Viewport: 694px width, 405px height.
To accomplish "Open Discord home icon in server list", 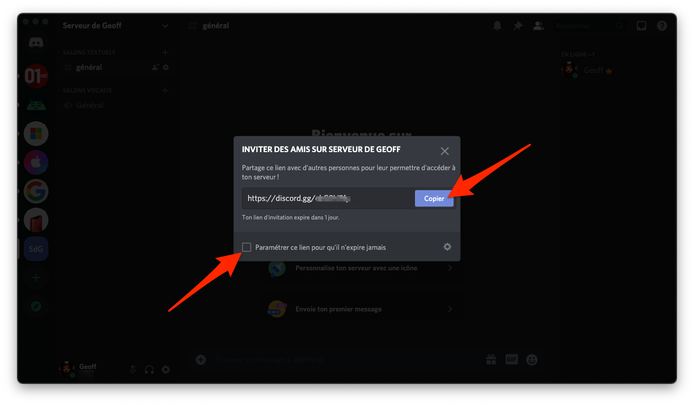I will point(36,43).
